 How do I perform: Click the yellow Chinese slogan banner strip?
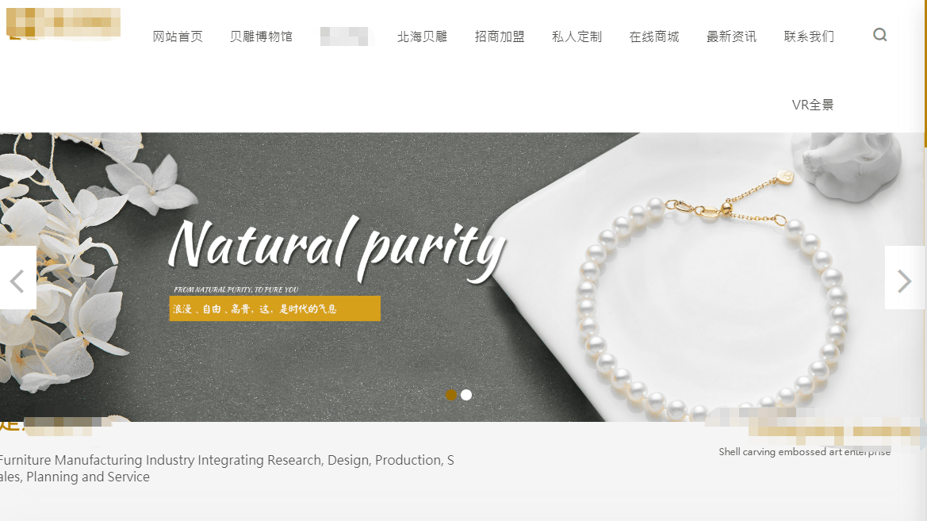[275, 308]
